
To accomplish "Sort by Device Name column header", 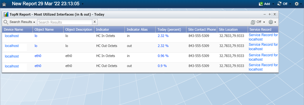I will pos(17,29).
